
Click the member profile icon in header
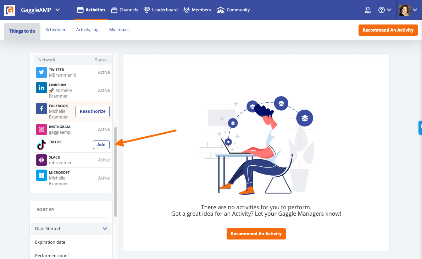[368, 10]
